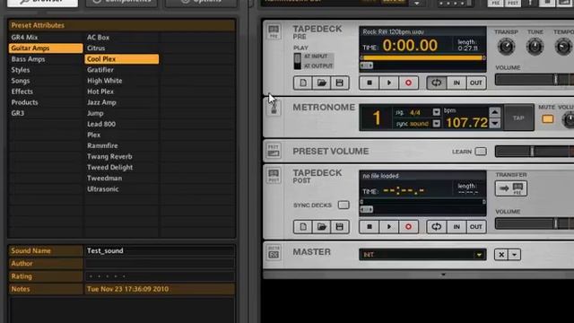Click the Master module icon
Screen dimensions: 574x323
274,252
